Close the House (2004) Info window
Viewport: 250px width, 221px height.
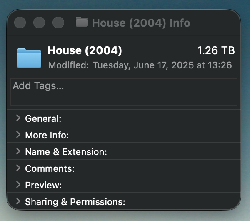point(20,23)
